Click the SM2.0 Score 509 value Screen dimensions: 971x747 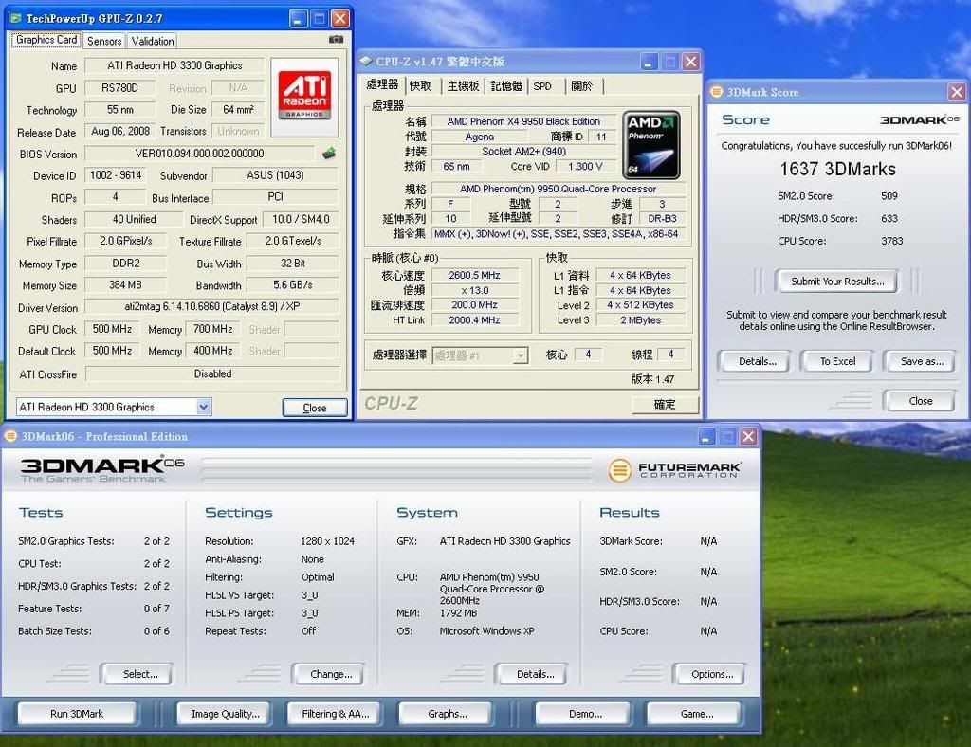tap(889, 196)
